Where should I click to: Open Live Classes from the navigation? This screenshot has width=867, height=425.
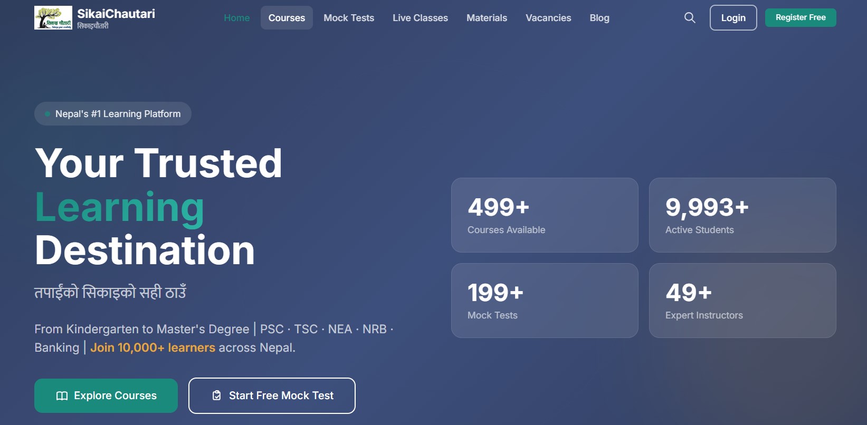[420, 18]
